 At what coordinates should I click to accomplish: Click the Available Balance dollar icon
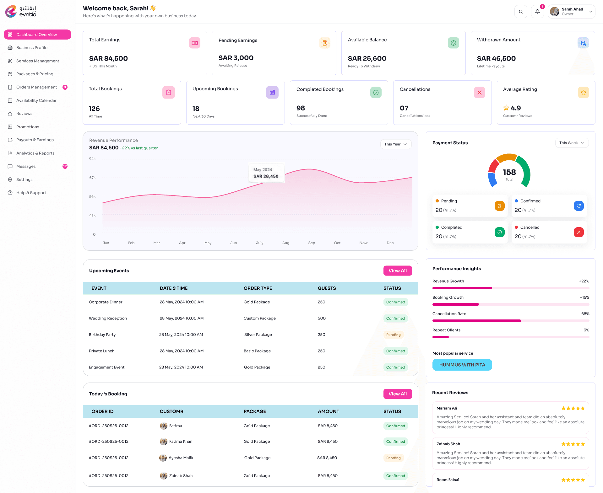(453, 43)
